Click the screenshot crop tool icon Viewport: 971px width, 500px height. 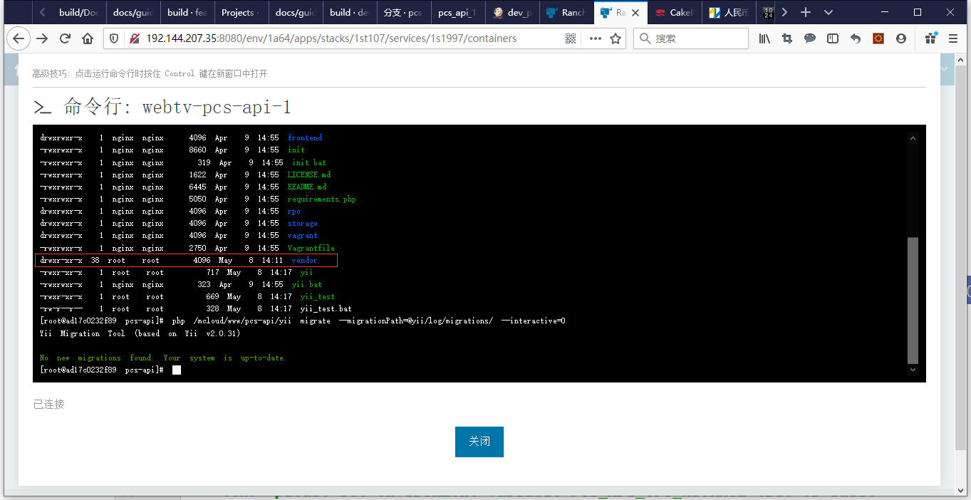coord(787,38)
